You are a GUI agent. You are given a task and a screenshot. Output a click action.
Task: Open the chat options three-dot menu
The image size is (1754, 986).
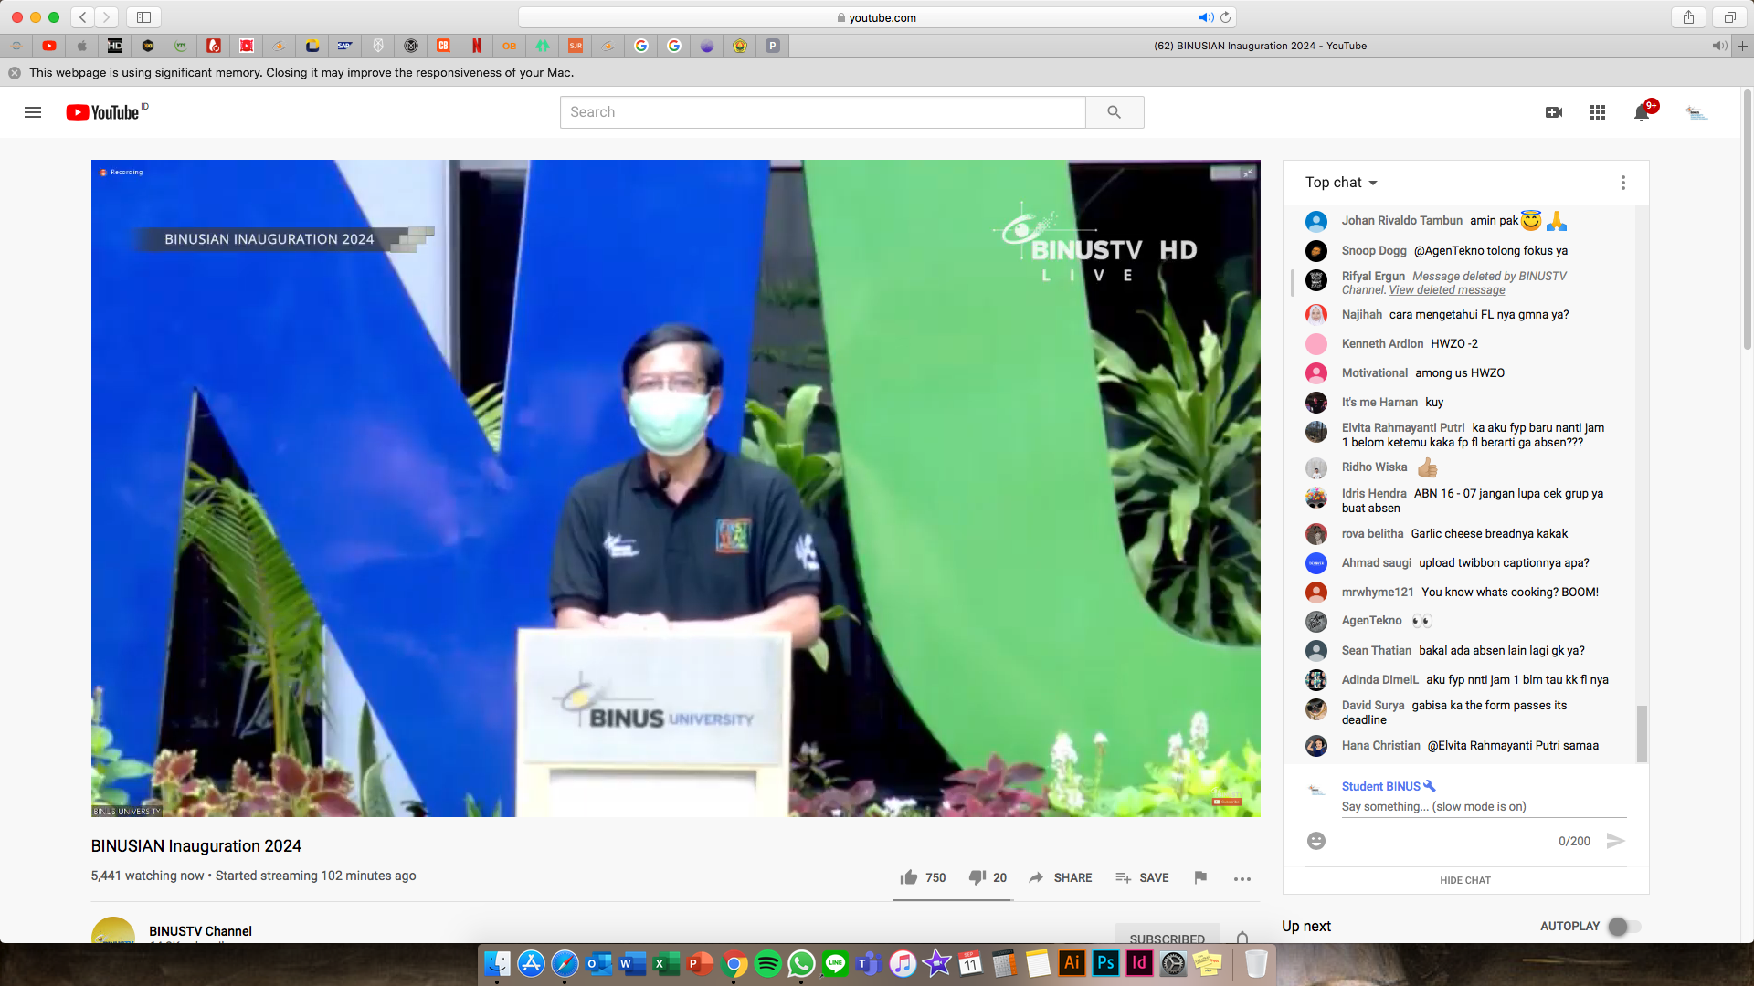tap(1622, 183)
